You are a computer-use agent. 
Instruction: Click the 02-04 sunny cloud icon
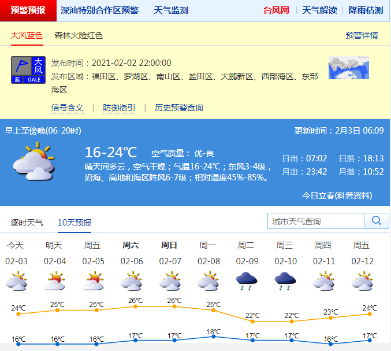55,281
